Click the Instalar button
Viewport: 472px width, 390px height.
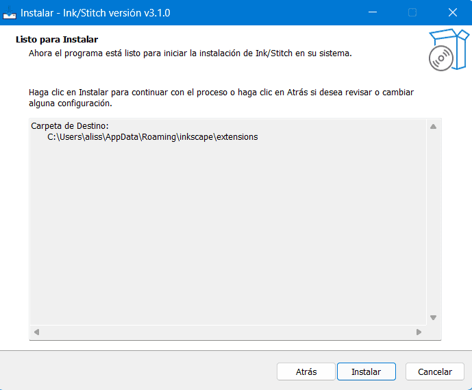tap(366, 371)
